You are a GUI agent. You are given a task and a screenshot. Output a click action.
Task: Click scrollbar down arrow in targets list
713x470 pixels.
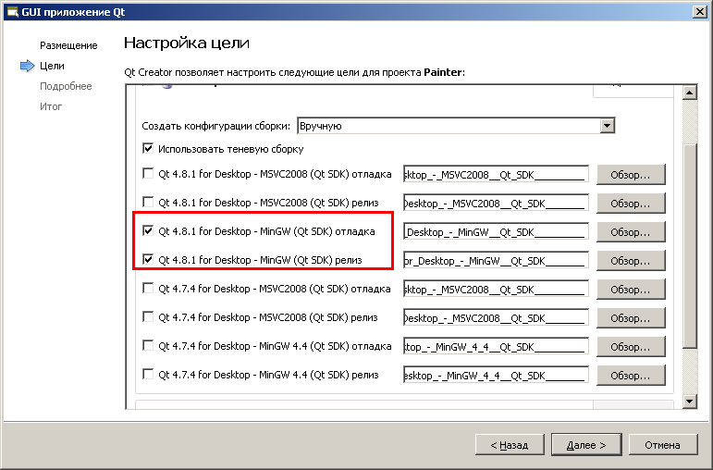(690, 402)
